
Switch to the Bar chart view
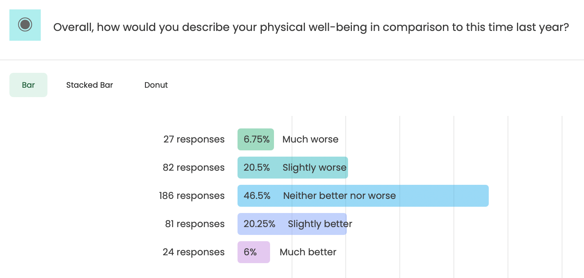28,85
